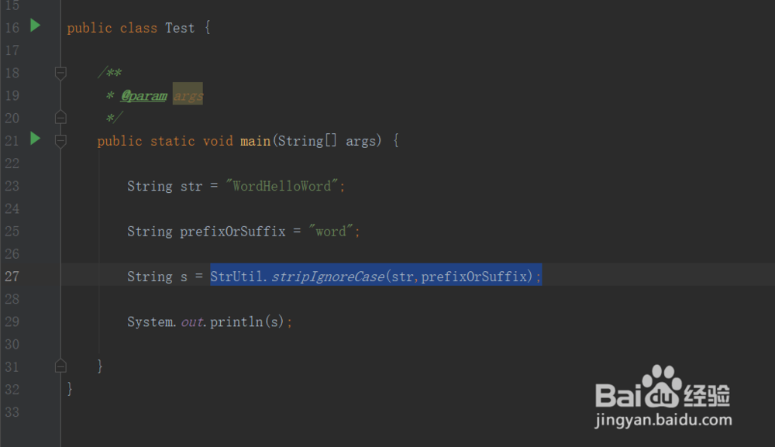
Task: Click the fold end marker on line 20
Action: 60,118
